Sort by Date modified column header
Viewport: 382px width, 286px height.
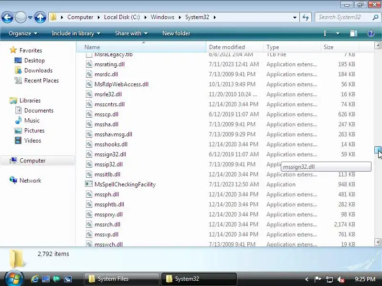[x=234, y=47]
